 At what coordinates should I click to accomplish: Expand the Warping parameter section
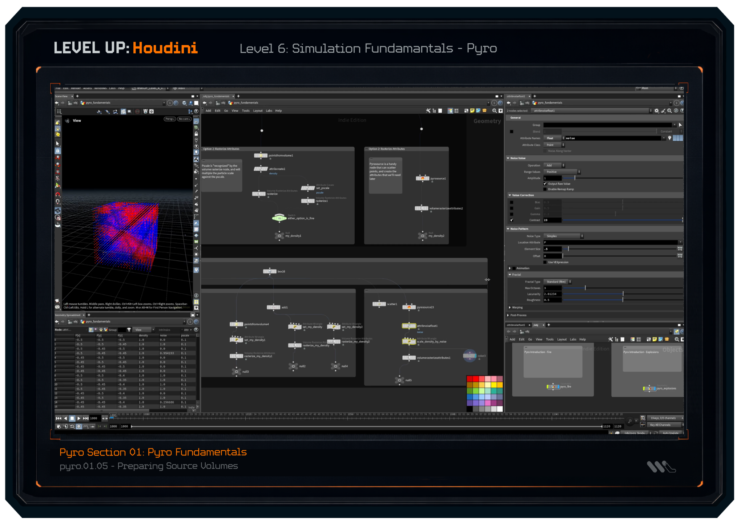[510, 307]
